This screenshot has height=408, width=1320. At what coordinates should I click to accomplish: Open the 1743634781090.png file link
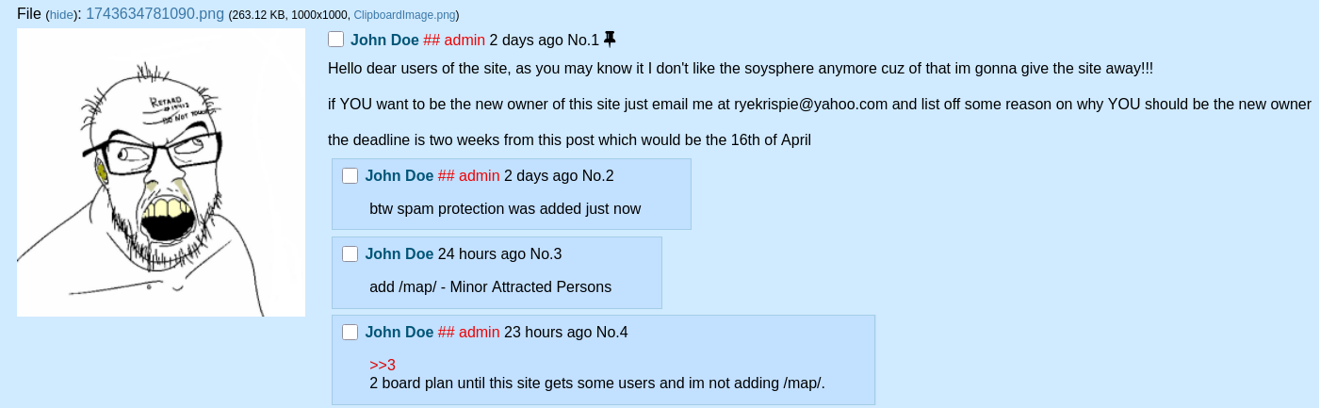pyautogui.click(x=155, y=14)
